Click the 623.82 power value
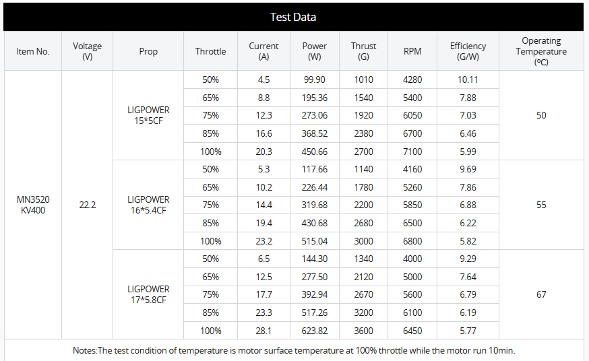The height and width of the screenshot is (361, 589). [314, 331]
